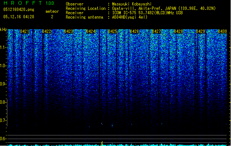This screenshot has width=231, height=146.
Task: Click the 1.1 frequency axis label
Action: (3, 47)
